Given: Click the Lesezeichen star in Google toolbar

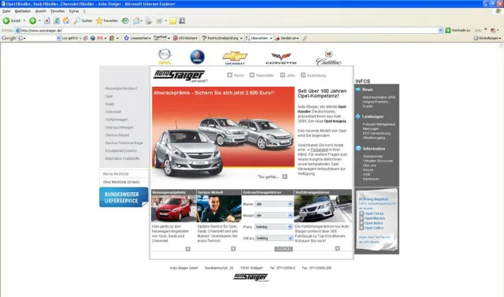Looking at the screenshot, I should (x=126, y=38).
